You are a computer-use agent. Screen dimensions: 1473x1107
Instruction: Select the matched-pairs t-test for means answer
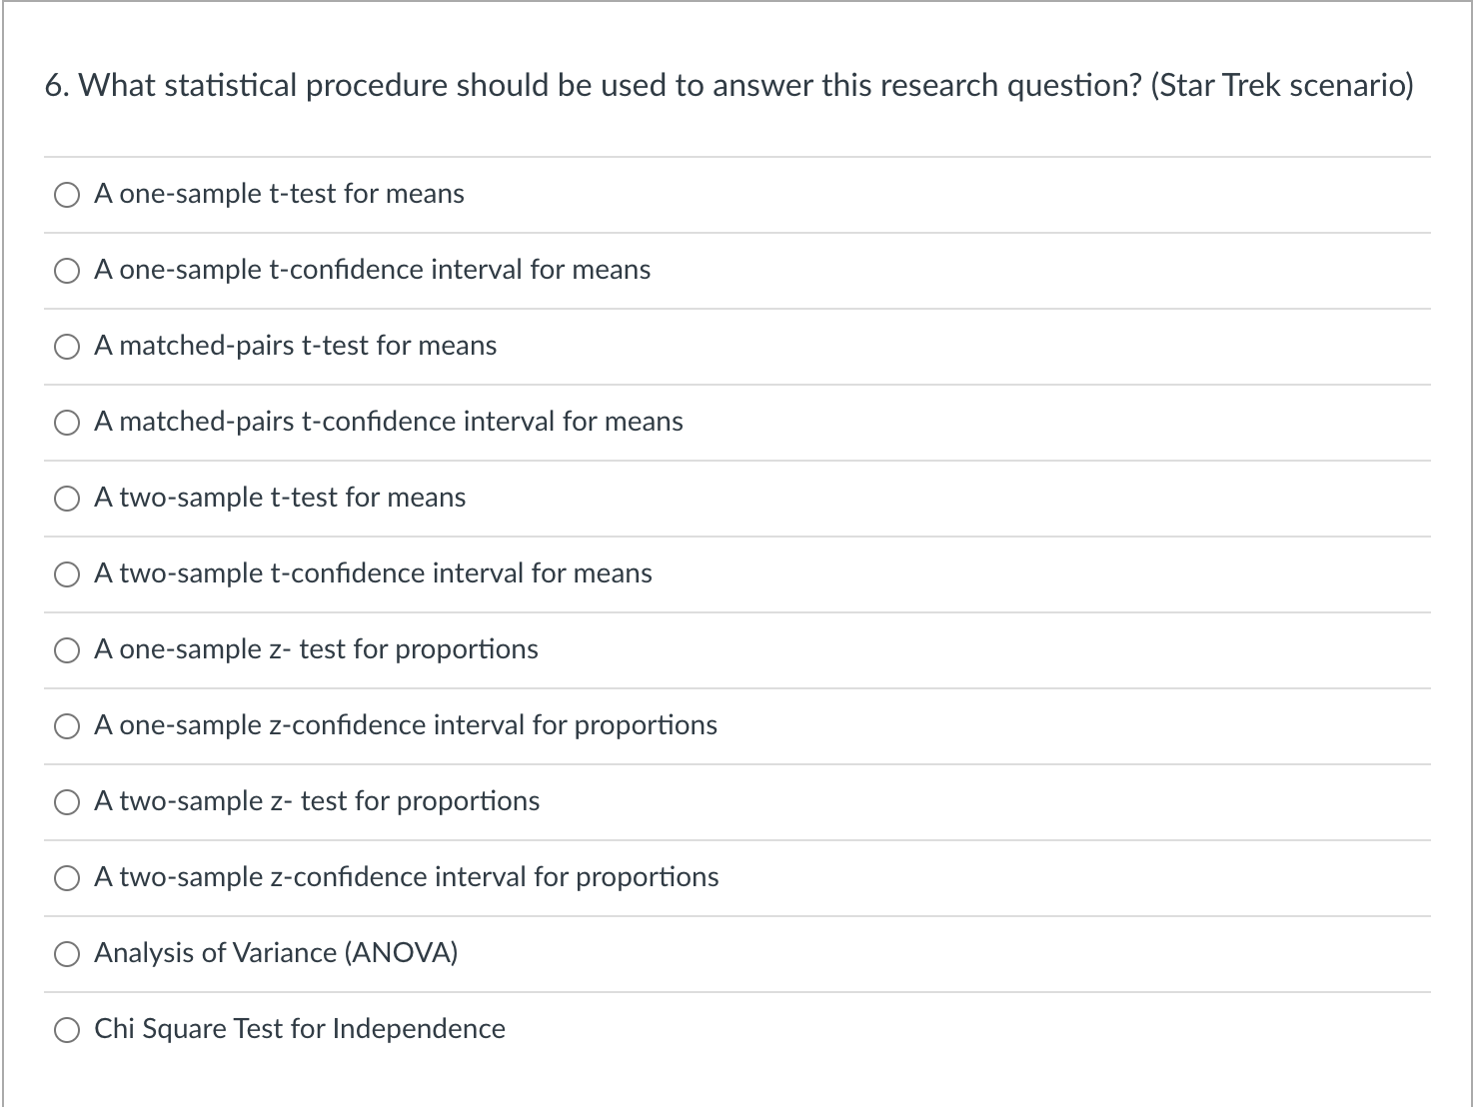(x=67, y=347)
